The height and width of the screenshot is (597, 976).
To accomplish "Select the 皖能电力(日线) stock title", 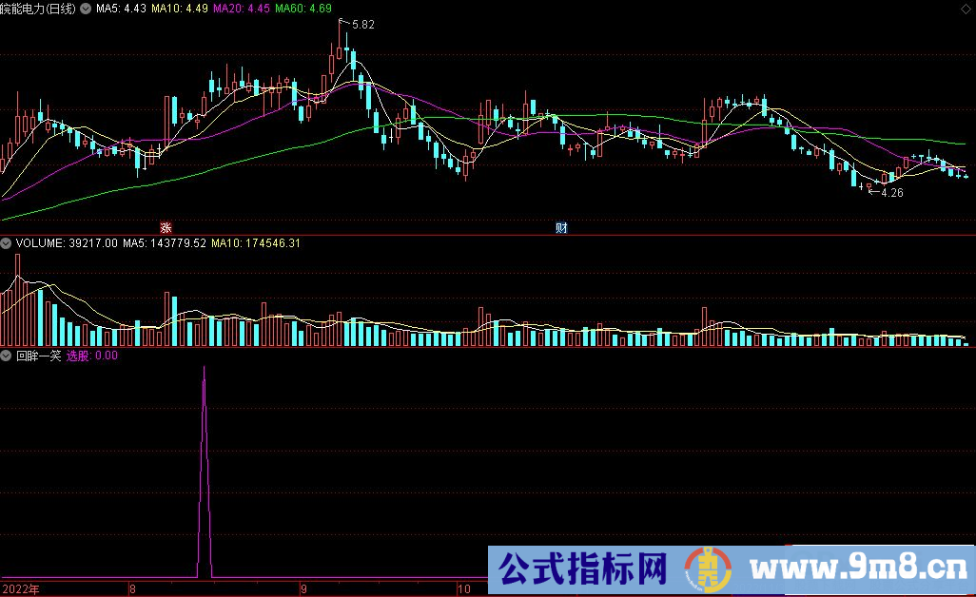I will pyautogui.click(x=38, y=9).
